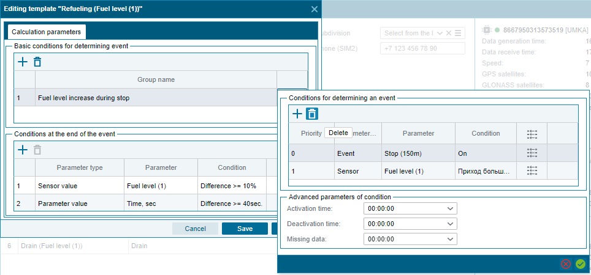Screen dimensions: 591x275
Task: Click the 'Stop (150m)' parameter cell
Action: pos(418,153)
